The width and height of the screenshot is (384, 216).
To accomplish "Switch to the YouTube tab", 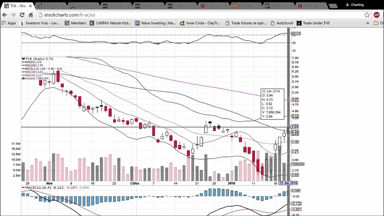I will (x=214, y=6).
